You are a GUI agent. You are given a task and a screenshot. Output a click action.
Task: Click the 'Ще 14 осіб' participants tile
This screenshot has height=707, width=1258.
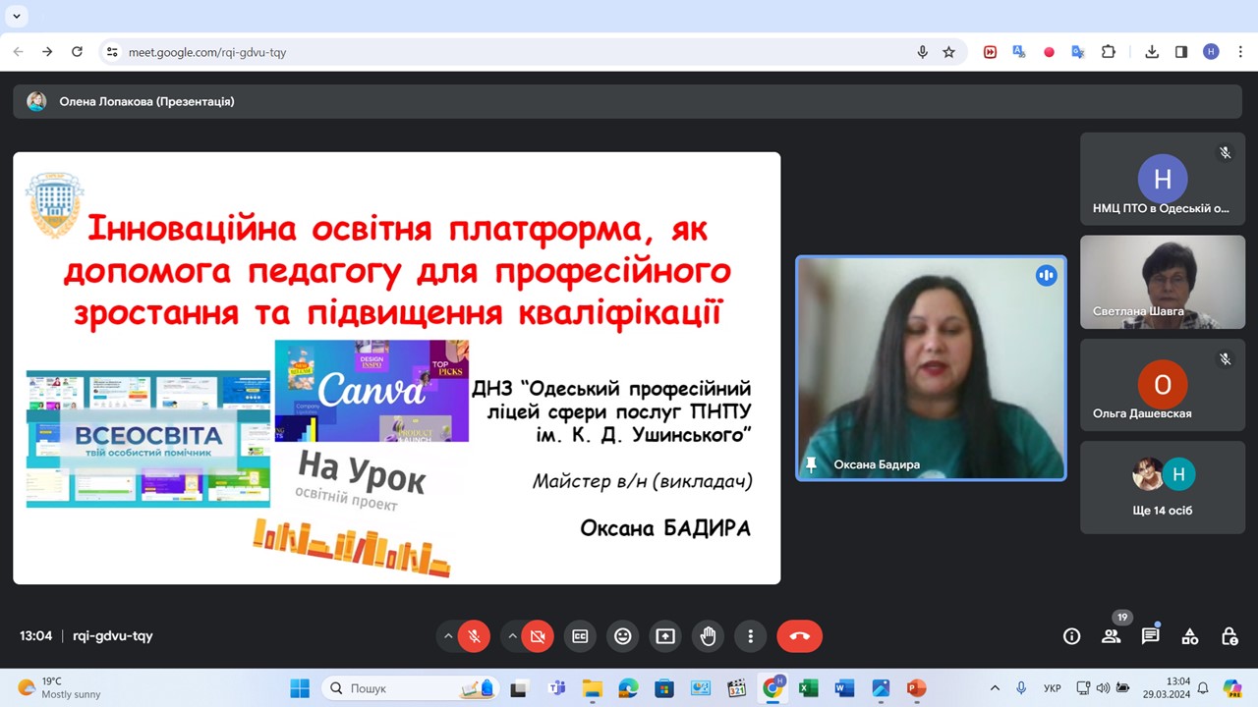click(1162, 487)
